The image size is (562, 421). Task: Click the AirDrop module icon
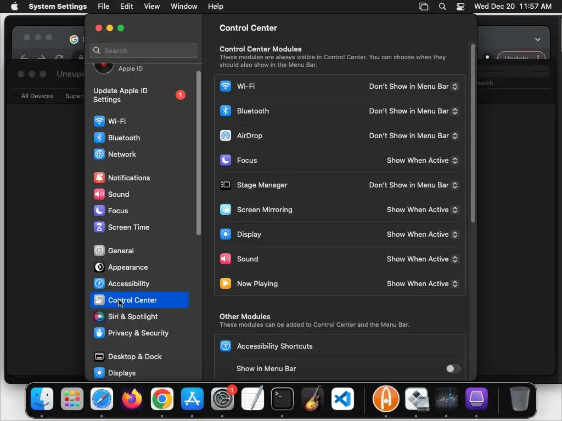pyautogui.click(x=226, y=136)
